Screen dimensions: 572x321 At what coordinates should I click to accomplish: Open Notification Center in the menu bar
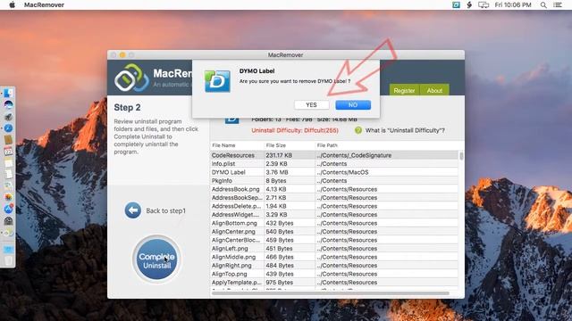pos(558,4)
